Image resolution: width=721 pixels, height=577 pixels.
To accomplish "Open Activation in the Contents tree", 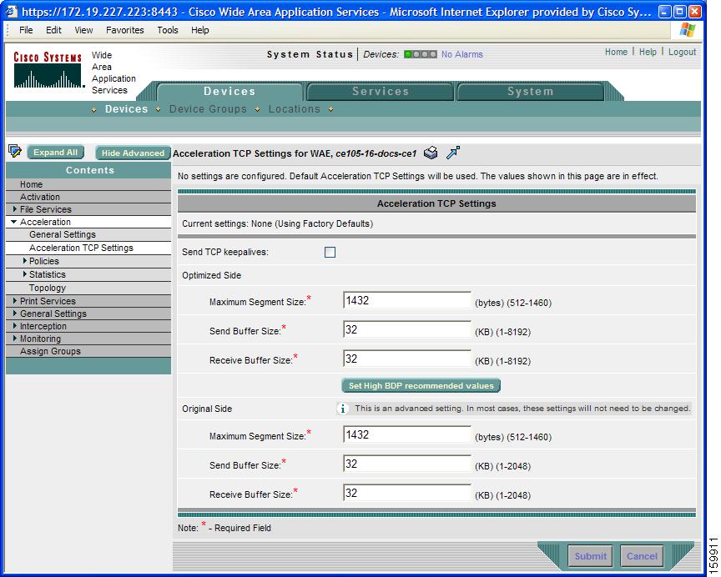I will coord(40,197).
